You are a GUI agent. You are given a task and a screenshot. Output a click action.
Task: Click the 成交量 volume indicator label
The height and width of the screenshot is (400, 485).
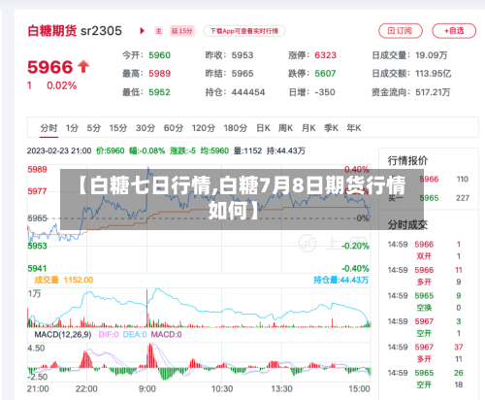[47, 280]
